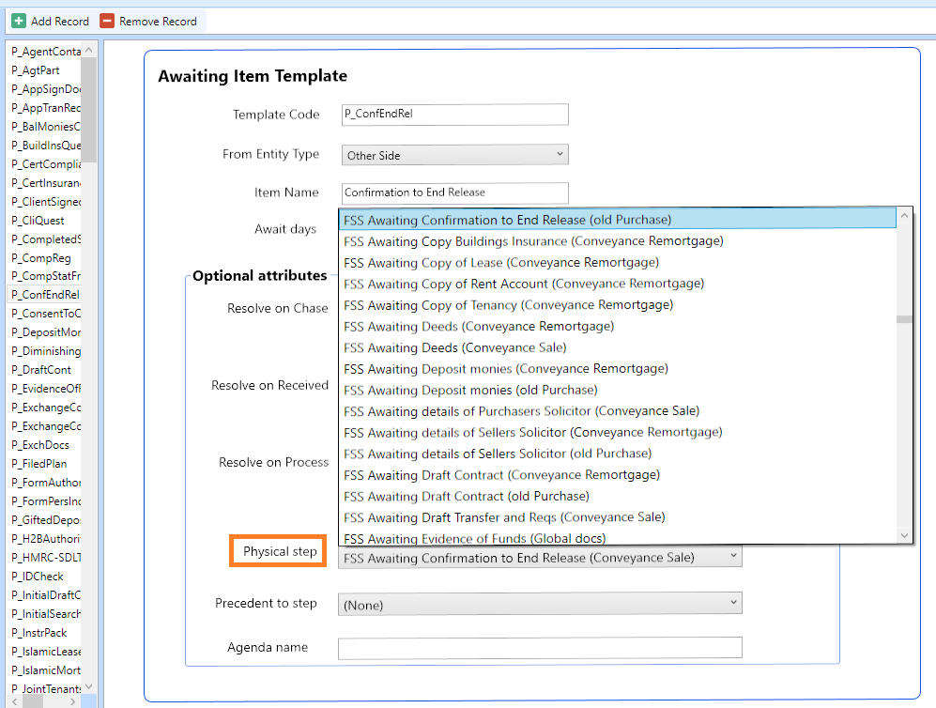Select FSS Awaiting Deposit monies (old Purchase)
This screenshot has width=936, height=708.
click(x=470, y=390)
